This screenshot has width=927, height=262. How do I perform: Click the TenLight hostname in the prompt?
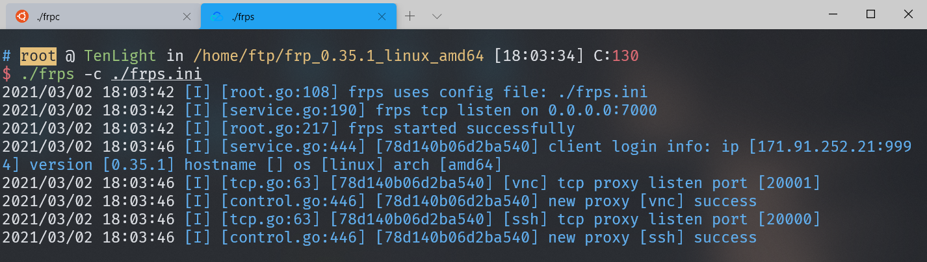tap(120, 56)
